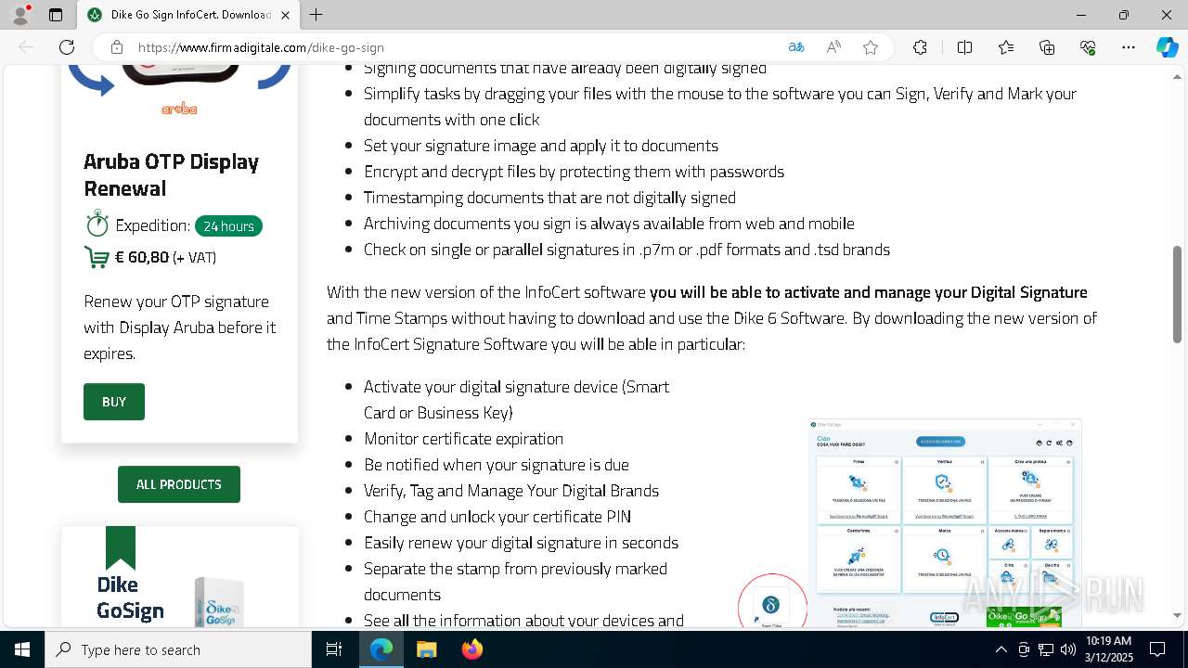The width and height of the screenshot is (1188, 668).
Task: Open Aruba OTP Display Renewal title
Action: click(172, 174)
